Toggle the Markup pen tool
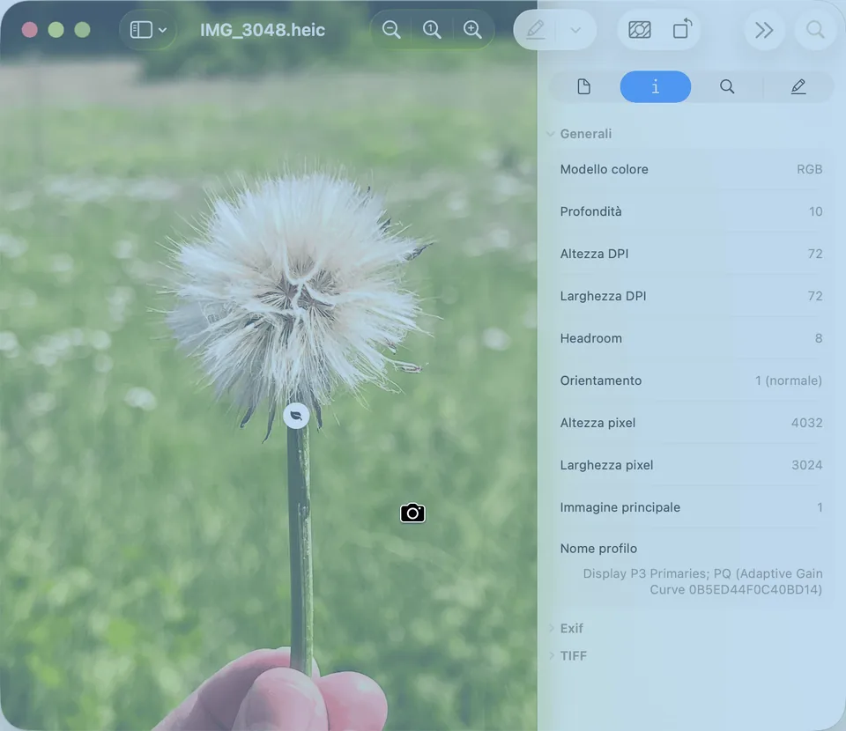 point(535,30)
